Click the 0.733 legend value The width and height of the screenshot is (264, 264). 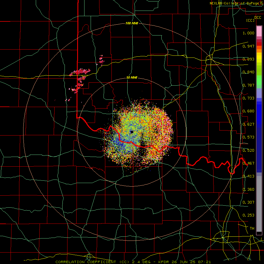248,98
